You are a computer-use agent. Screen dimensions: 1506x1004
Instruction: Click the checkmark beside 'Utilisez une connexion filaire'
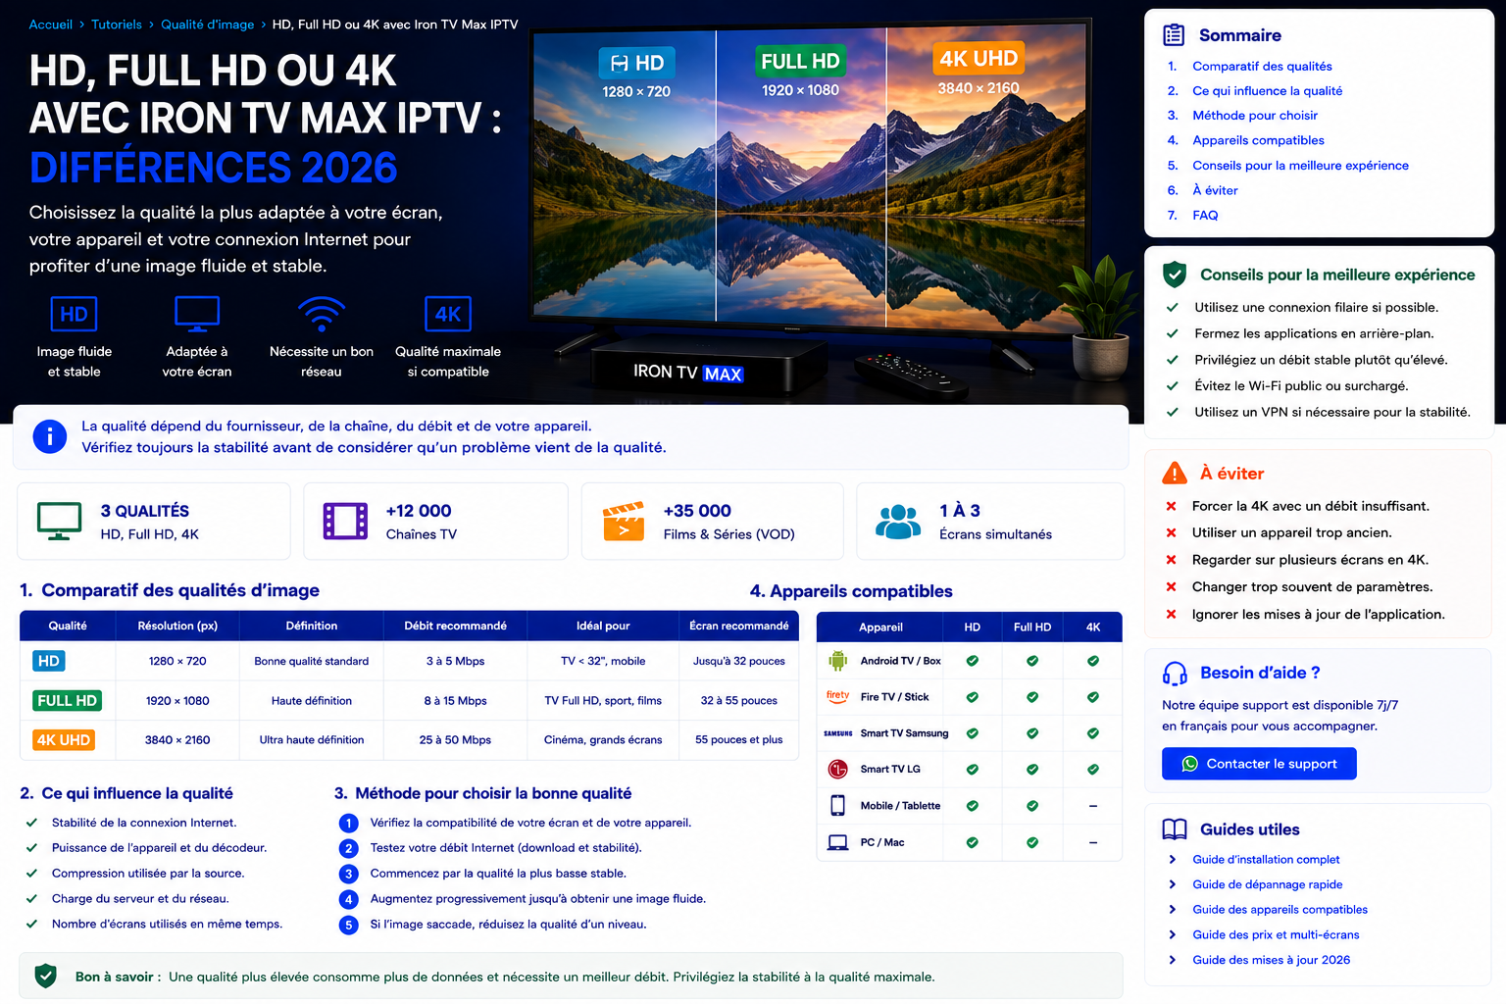tap(1172, 307)
